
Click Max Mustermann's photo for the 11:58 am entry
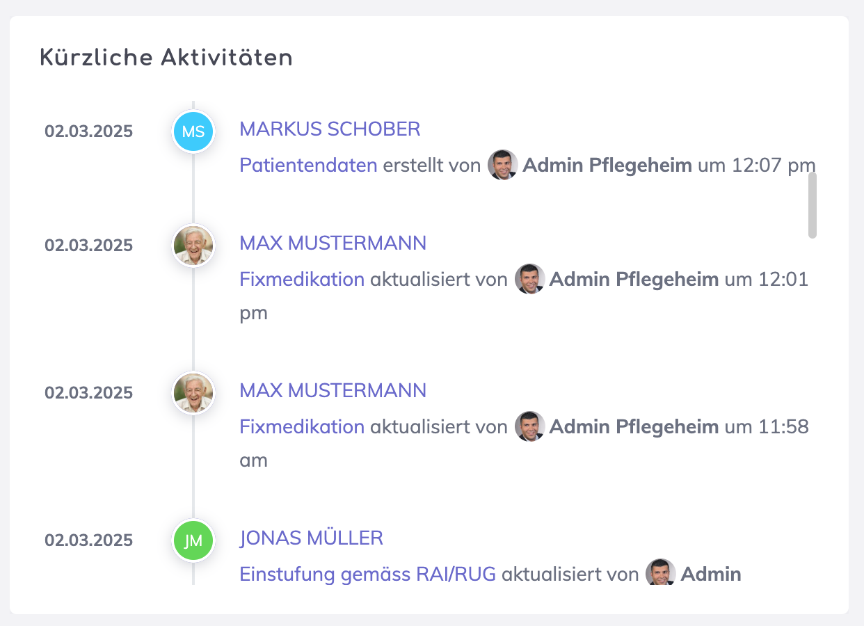pyautogui.click(x=193, y=393)
